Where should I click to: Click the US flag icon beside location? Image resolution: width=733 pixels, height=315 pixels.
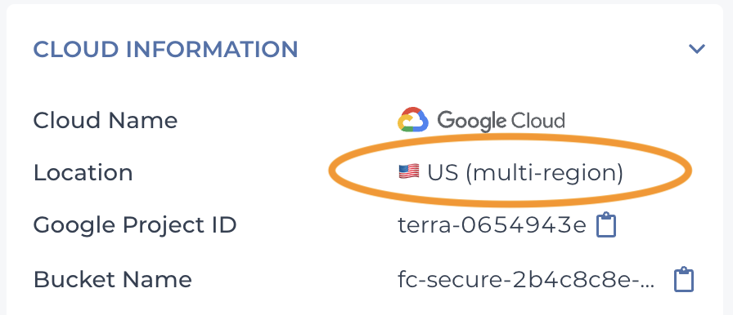coord(409,171)
